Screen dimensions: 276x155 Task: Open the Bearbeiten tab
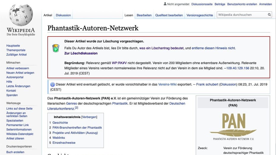tap(144, 15)
